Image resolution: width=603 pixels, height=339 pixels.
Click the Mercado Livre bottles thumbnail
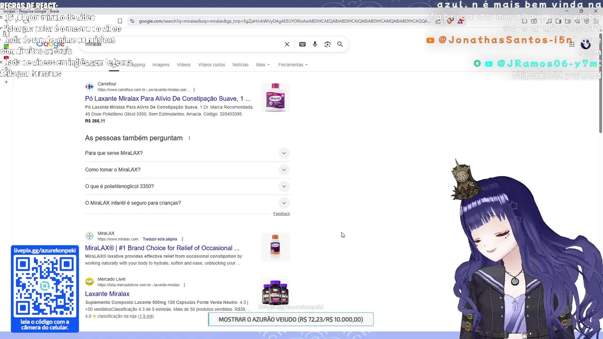[x=275, y=292]
